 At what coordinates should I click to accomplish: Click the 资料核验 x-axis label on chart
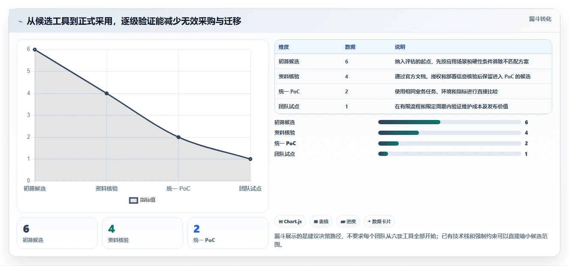(x=107, y=188)
